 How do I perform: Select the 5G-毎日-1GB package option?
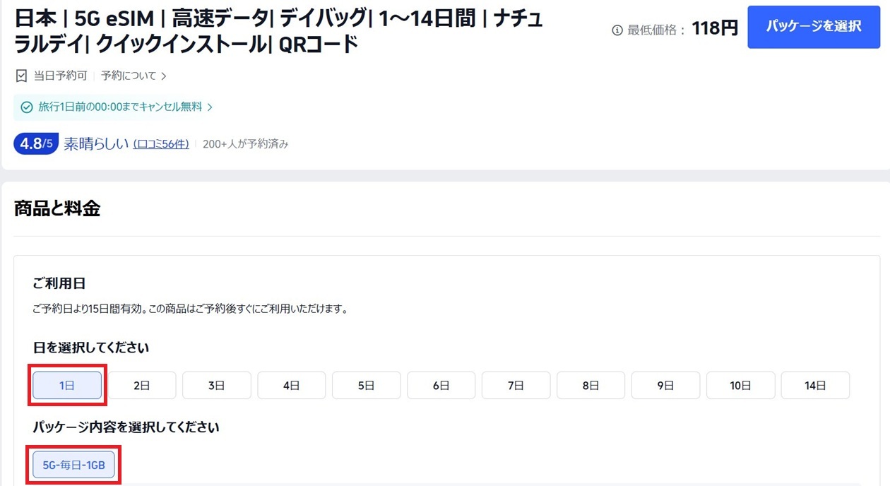click(73, 465)
